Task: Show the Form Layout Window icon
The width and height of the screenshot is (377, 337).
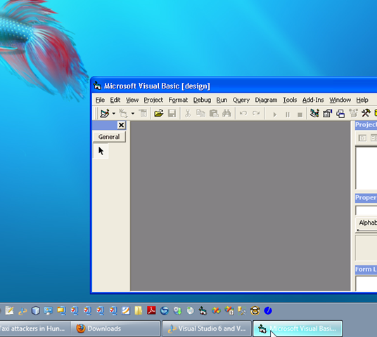Action: (340, 113)
